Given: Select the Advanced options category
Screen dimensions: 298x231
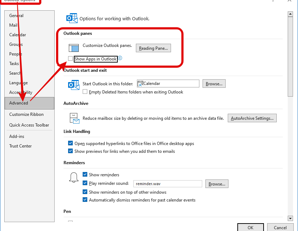Looking at the screenshot, I should tap(29, 103).
